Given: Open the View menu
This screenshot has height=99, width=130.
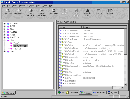Looking at the screenshot, I should coord(38,6).
